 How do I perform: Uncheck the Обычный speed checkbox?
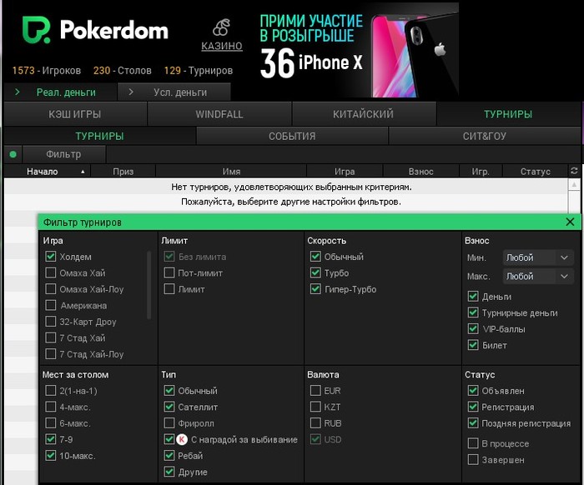(315, 257)
